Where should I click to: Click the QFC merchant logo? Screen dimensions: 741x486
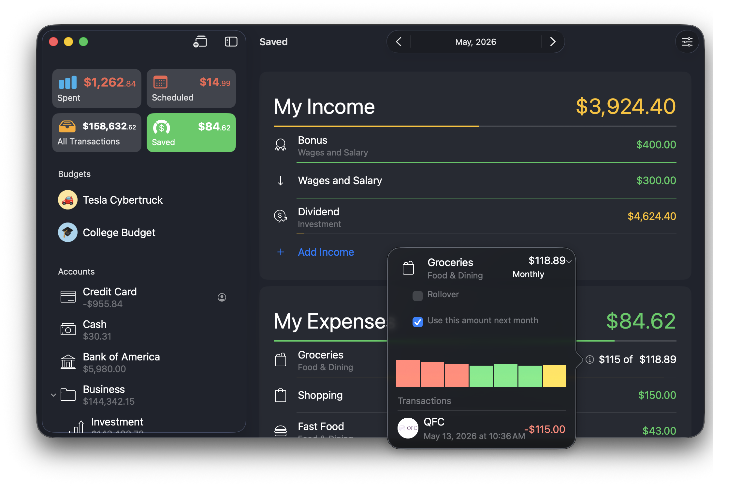[408, 428]
